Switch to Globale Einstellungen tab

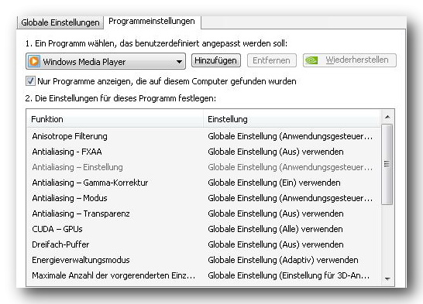[x=60, y=22]
